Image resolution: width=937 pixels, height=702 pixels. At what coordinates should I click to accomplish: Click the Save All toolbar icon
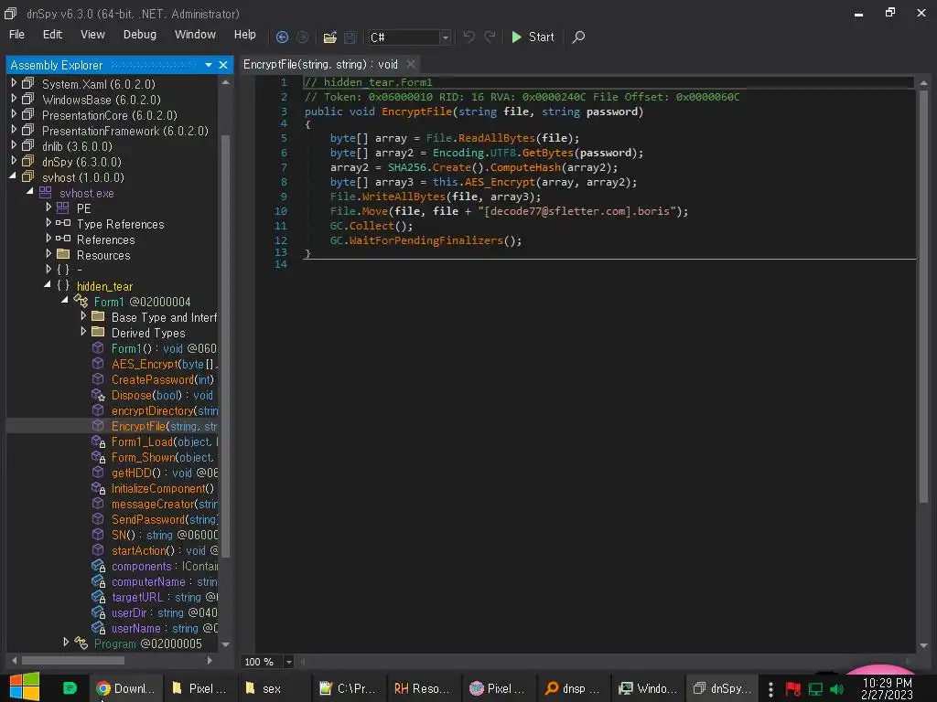click(350, 37)
